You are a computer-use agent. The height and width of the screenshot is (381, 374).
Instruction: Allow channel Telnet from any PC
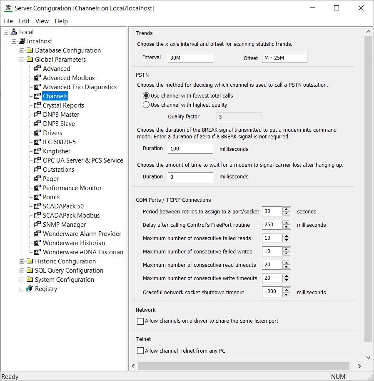(140, 350)
